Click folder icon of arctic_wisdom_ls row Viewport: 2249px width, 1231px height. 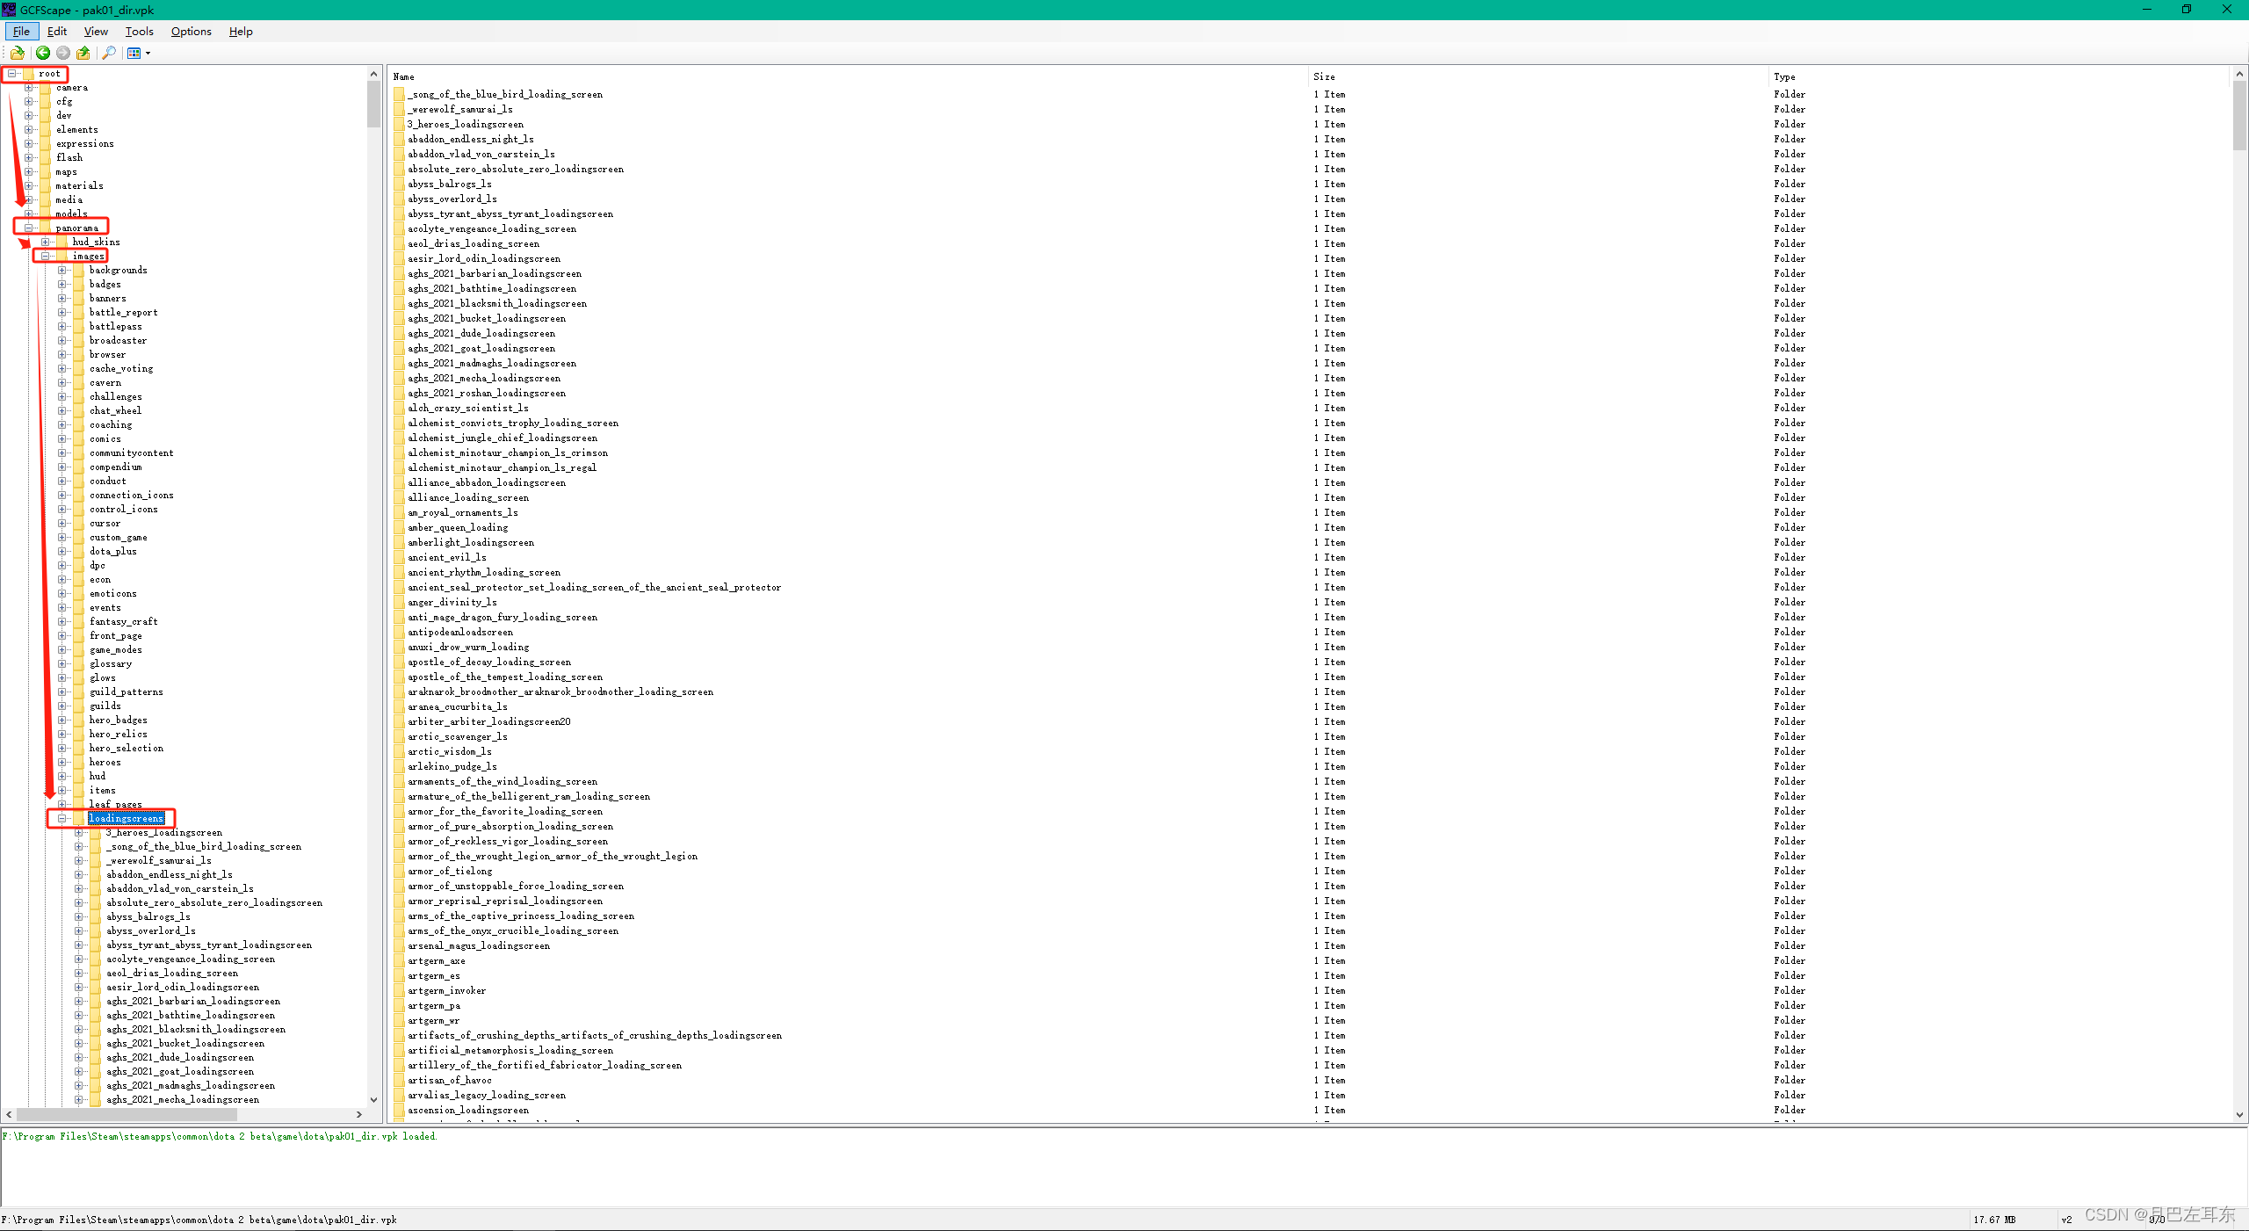point(399,752)
